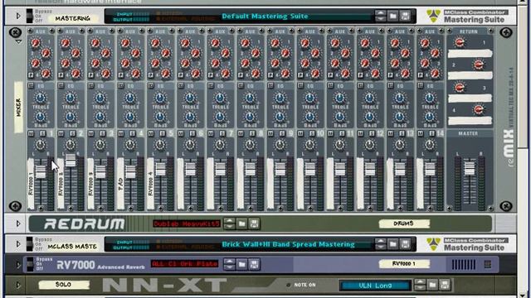Click channel 14 treble knob

pos(430,99)
